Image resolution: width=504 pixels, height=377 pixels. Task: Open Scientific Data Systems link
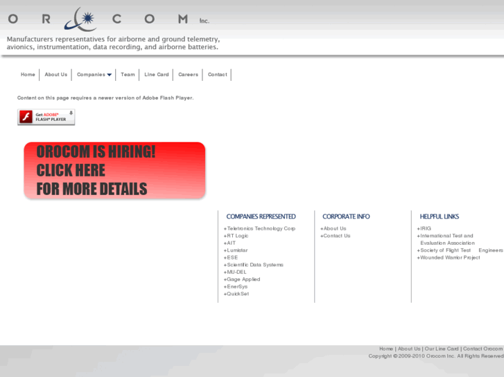coord(254,265)
